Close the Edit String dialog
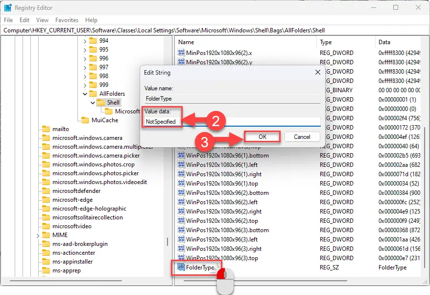430x295 pixels. pos(318,72)
